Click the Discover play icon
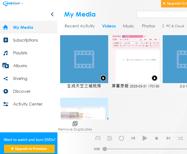This screenshot has height=154, width=187. click(6, 91)
